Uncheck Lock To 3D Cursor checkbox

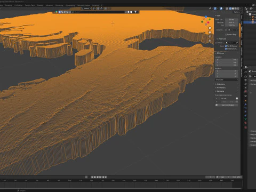pos(226,46)
